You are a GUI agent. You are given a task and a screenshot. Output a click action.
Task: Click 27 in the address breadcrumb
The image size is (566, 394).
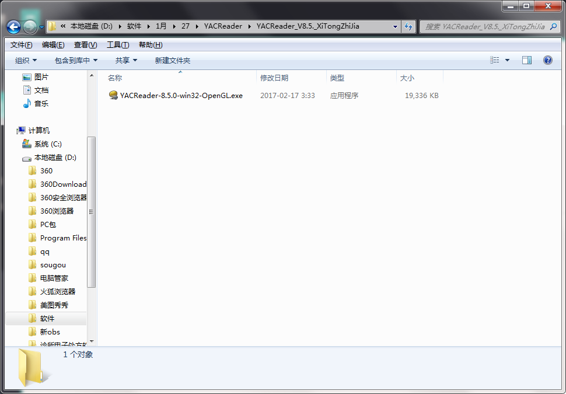point(186,26)
